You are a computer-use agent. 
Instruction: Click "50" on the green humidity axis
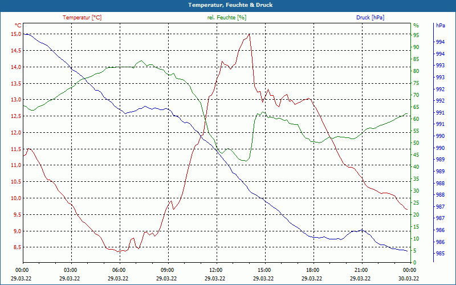(416, 143)
